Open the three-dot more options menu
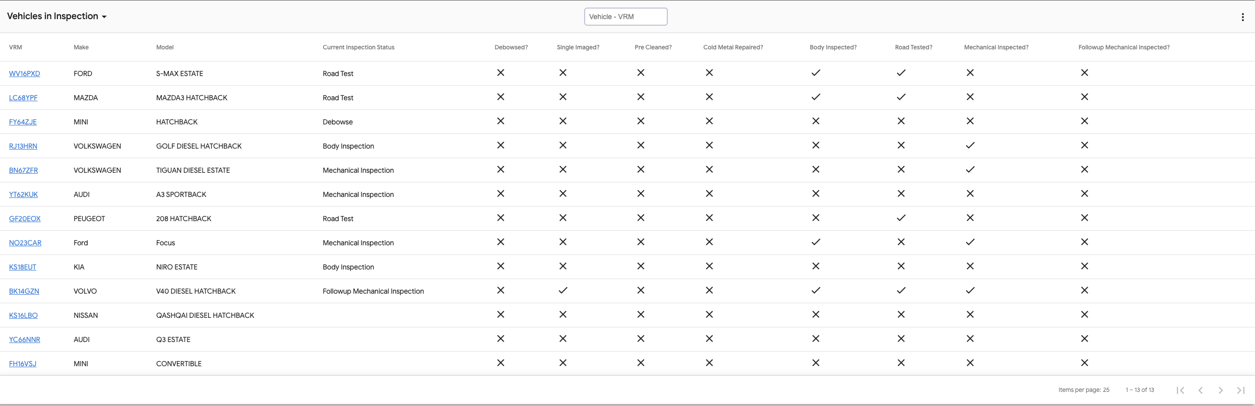 click(x=1242, y=17)
